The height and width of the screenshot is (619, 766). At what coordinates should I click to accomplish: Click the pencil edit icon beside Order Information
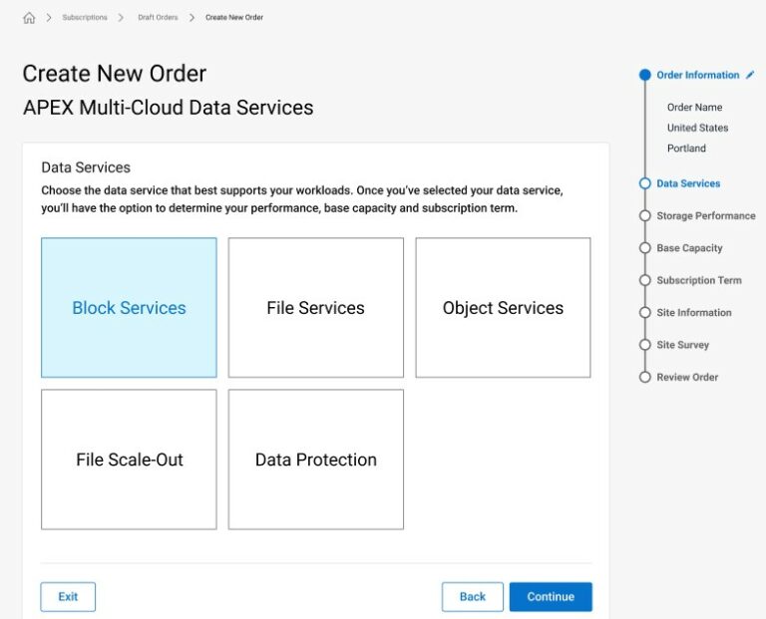(750, 75)
